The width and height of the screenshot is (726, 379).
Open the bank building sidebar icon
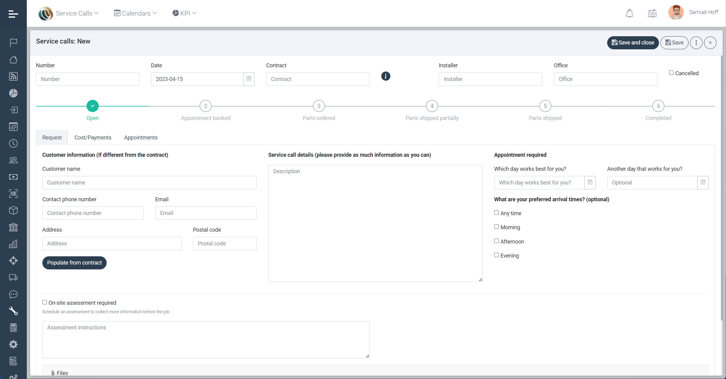click(x=13, y=227)
